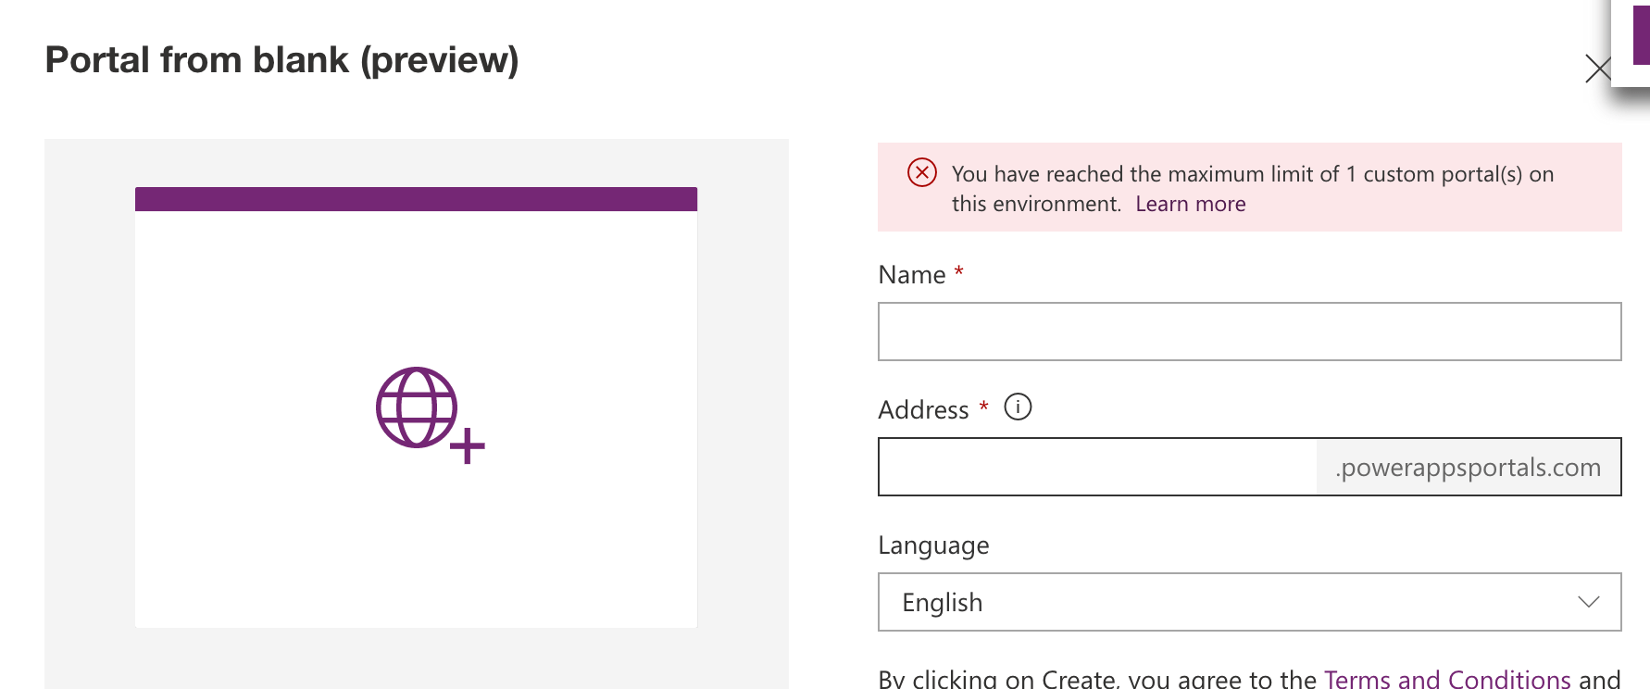Open the Learn more link
This screenshot has height=689, width=1650.
click(x=1190, y=204)
